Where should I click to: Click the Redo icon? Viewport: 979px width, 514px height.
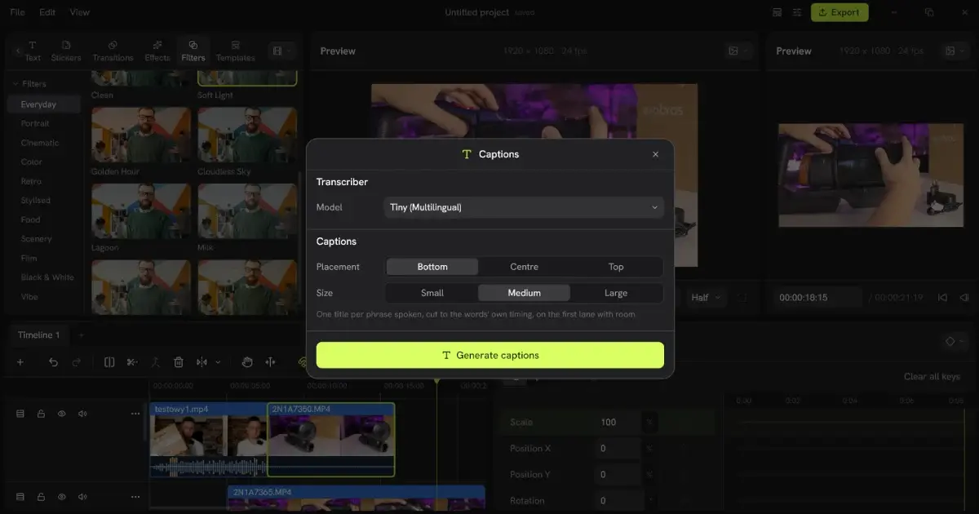pyautogui.click(x=77, y=362)
